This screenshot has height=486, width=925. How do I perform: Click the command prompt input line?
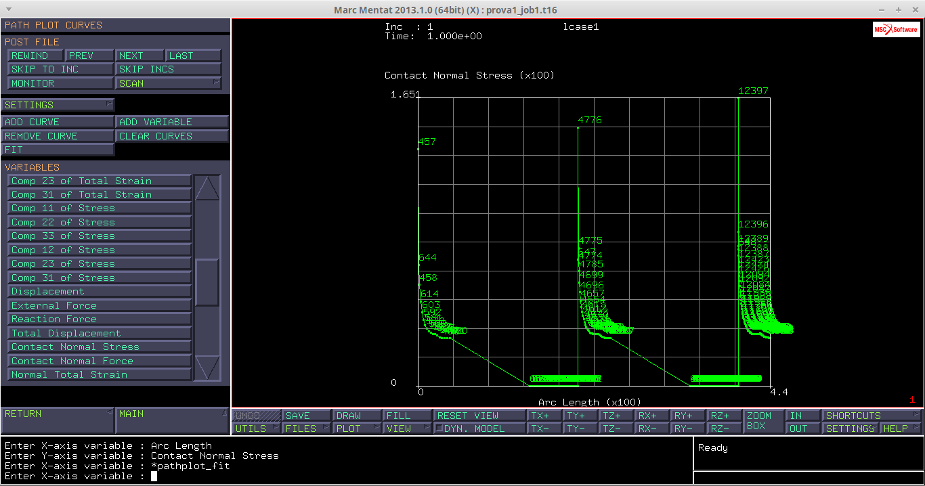coord(347,476)
